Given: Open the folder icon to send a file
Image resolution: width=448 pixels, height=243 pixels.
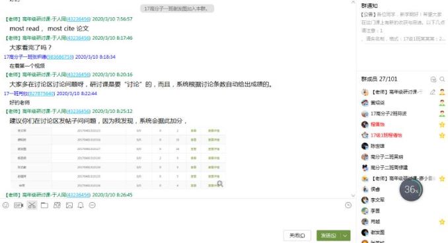Looking at the screenshot, I should (44, 205).
